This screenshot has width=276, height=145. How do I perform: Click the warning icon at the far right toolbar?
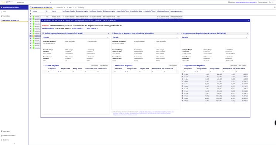pyautogui.click(x=275, y=7)
